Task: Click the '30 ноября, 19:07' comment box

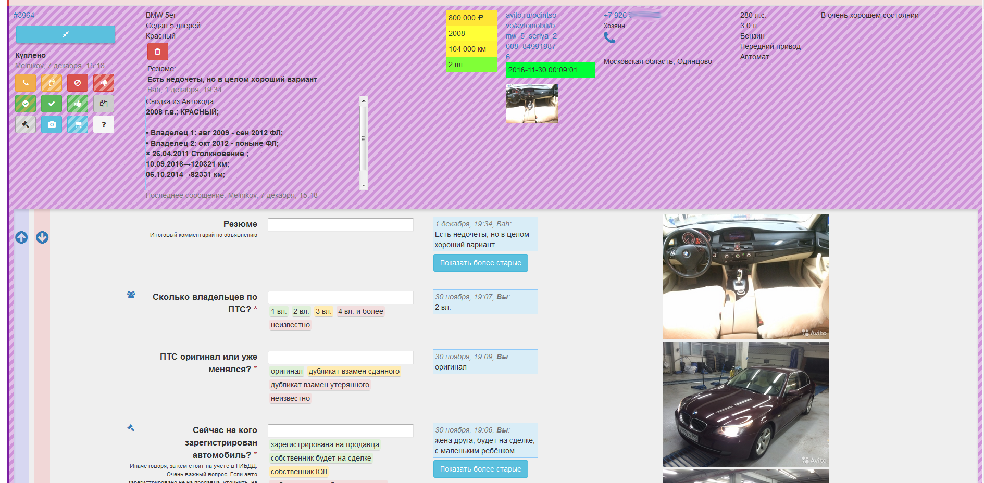Action: pyautogui.click(x=485, y=302)
